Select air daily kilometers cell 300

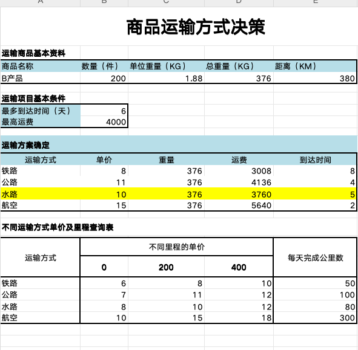(316, 317)
